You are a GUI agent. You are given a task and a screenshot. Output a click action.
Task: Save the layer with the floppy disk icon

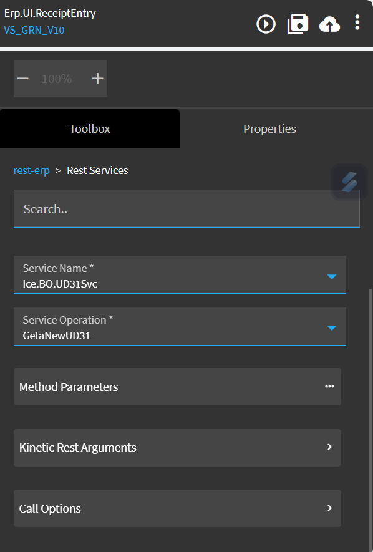tap(298, 24)
